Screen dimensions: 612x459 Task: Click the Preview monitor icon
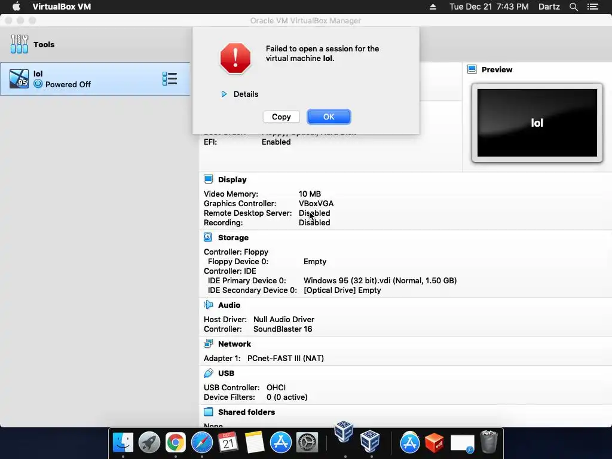pyautogui.click(x=472, y=69)
